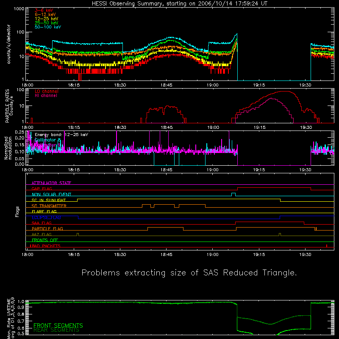Click the 0.7 y-axis value on livetime plot

(21, 321)
